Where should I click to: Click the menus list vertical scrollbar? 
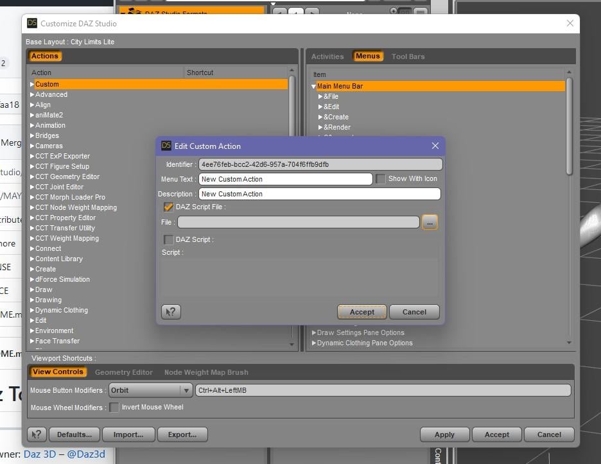[x=569, y=126]
